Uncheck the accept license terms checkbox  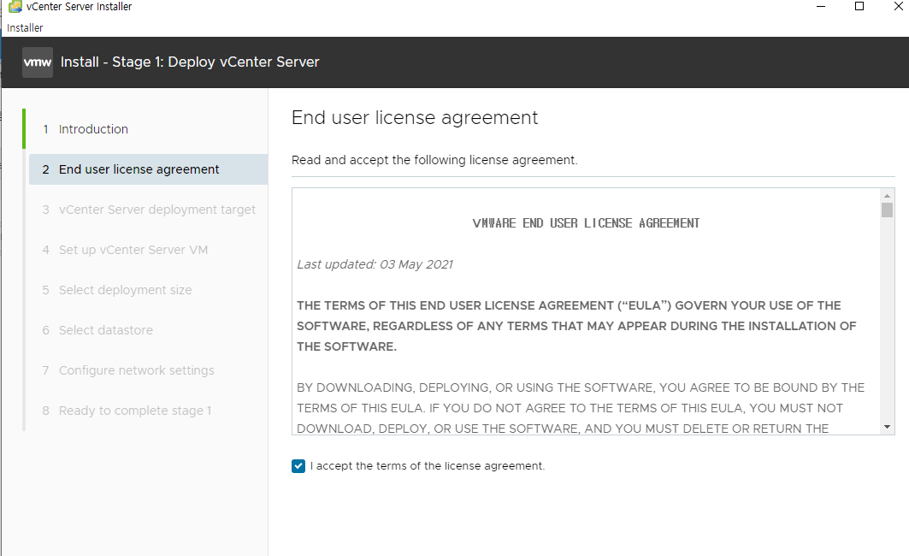[298, 466]
